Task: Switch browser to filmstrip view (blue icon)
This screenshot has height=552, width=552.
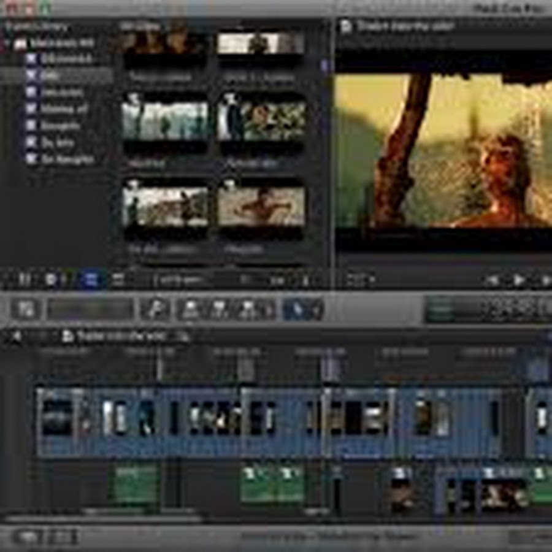Action: click(x=90, y=280)
